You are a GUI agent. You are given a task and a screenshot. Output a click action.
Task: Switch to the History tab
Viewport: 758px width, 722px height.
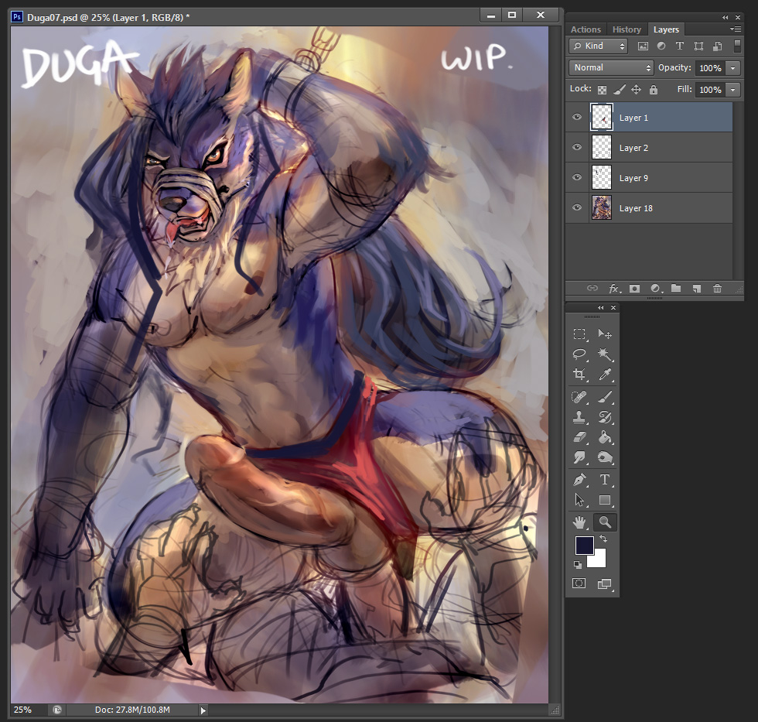coord(627,29)
